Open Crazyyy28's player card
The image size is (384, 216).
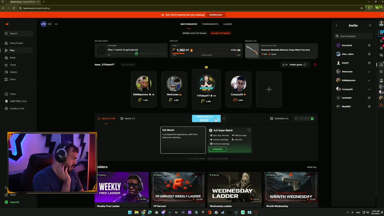pyautogui.click(x=238, y=89)
